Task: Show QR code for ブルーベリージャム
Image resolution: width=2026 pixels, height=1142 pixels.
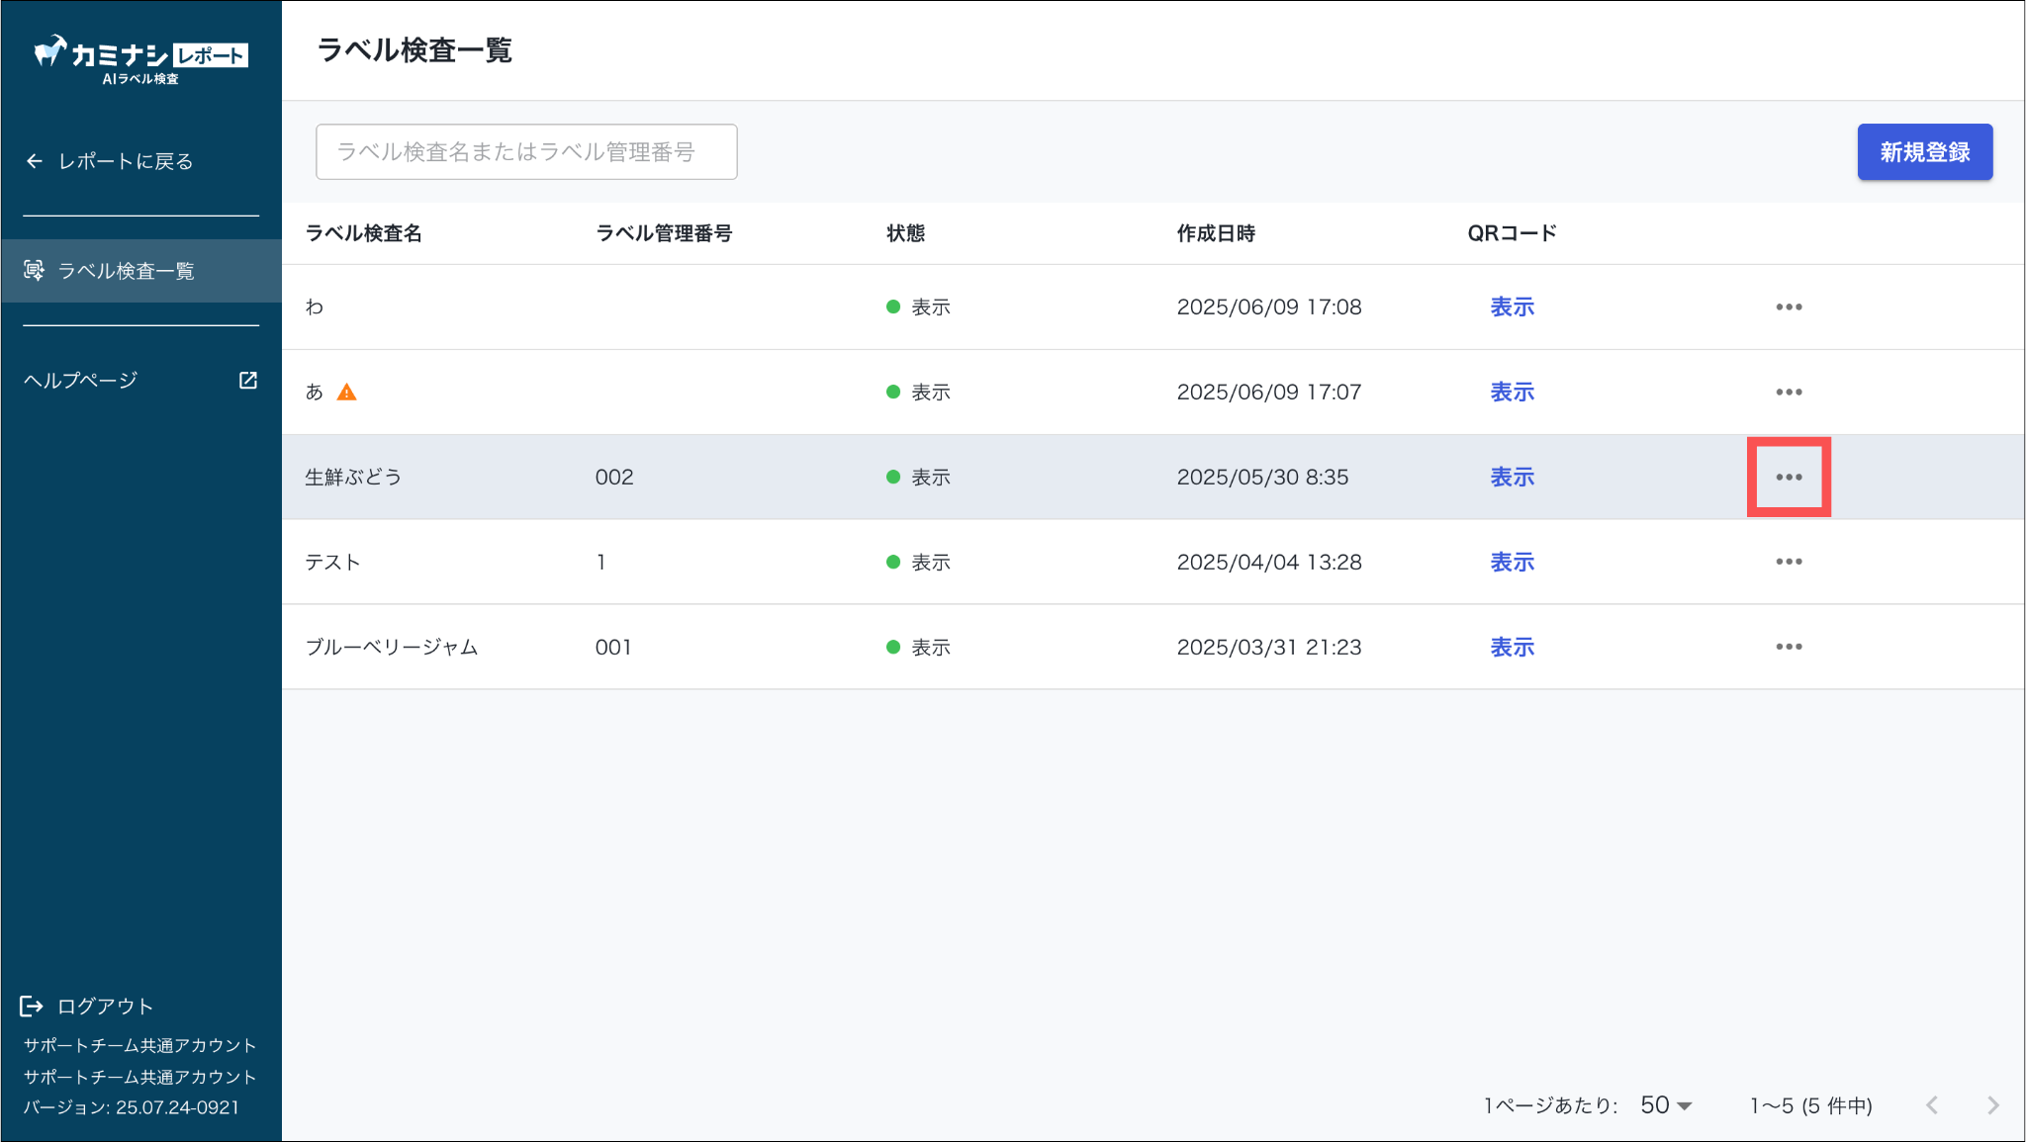Action: pos(1512,647)
